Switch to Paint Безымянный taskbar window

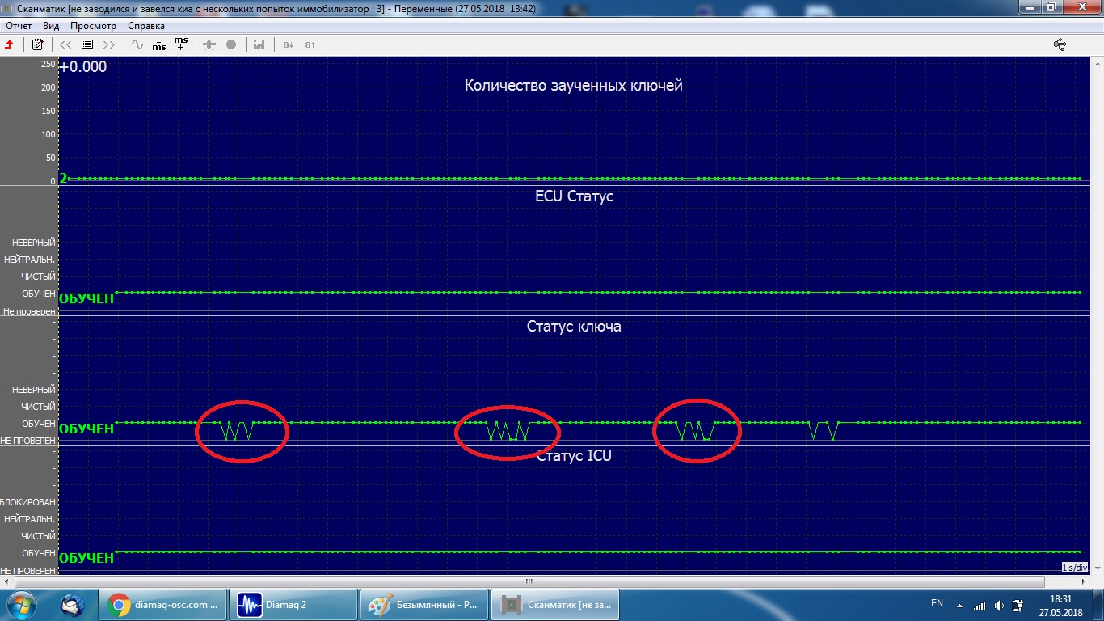pyautogui.click(x=424, y=604)
